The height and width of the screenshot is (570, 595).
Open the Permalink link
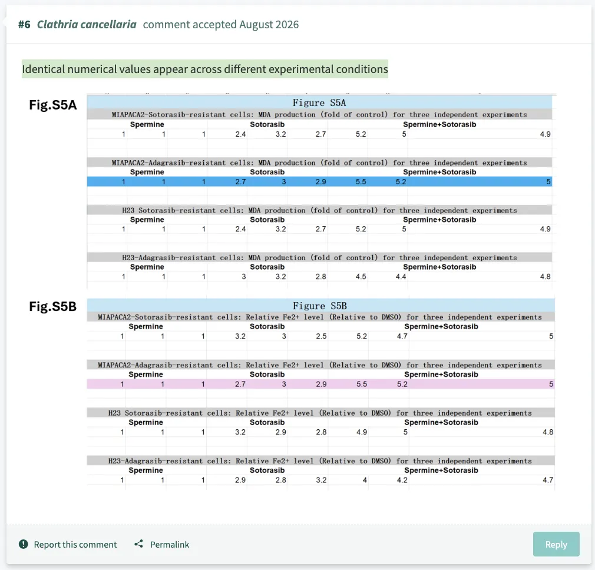click(x=169, y=545)
